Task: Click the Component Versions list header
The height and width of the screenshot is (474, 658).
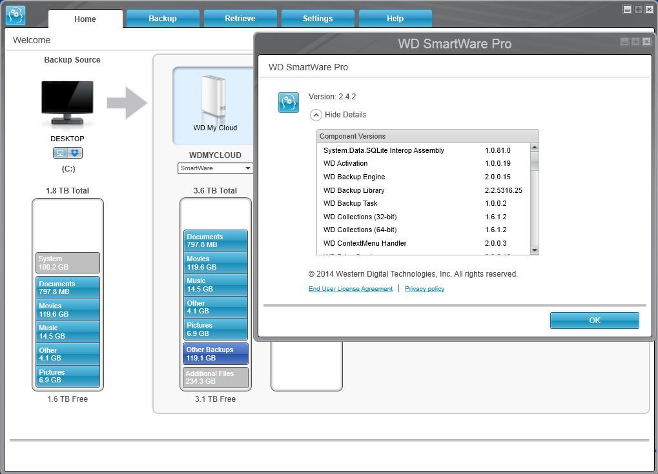Action: [x=427, y=136]
